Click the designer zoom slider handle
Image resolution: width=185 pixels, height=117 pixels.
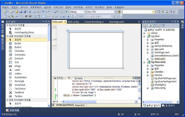point(54,39)
